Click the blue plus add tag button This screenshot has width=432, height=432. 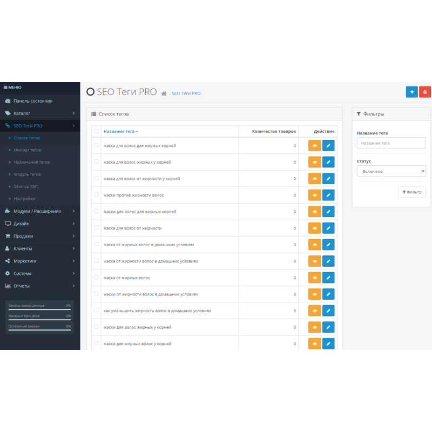[411, 92]
